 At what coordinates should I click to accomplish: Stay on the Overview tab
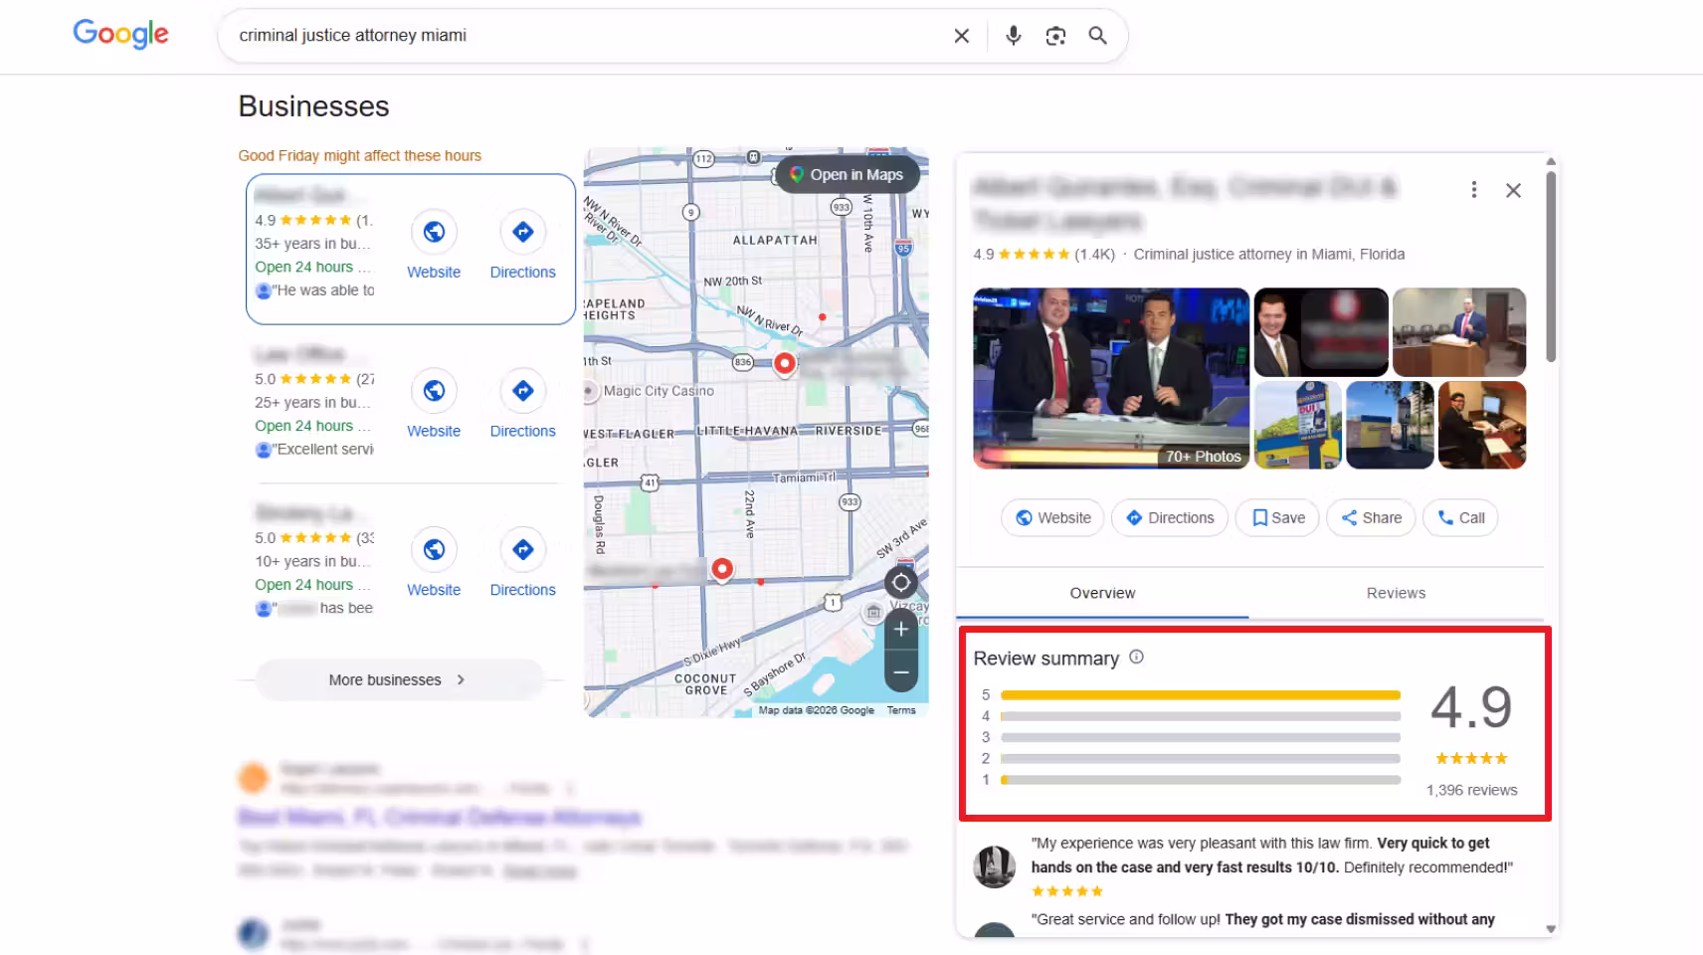[1102, 592]
